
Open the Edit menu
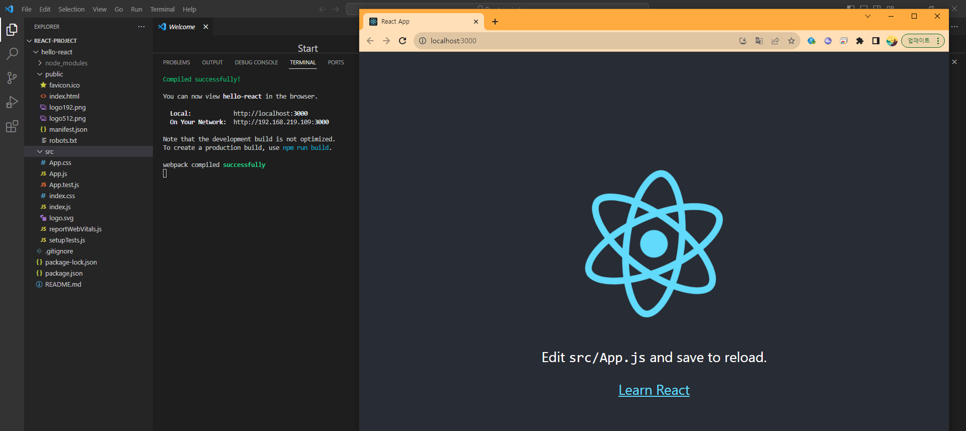tap(45, 9)
